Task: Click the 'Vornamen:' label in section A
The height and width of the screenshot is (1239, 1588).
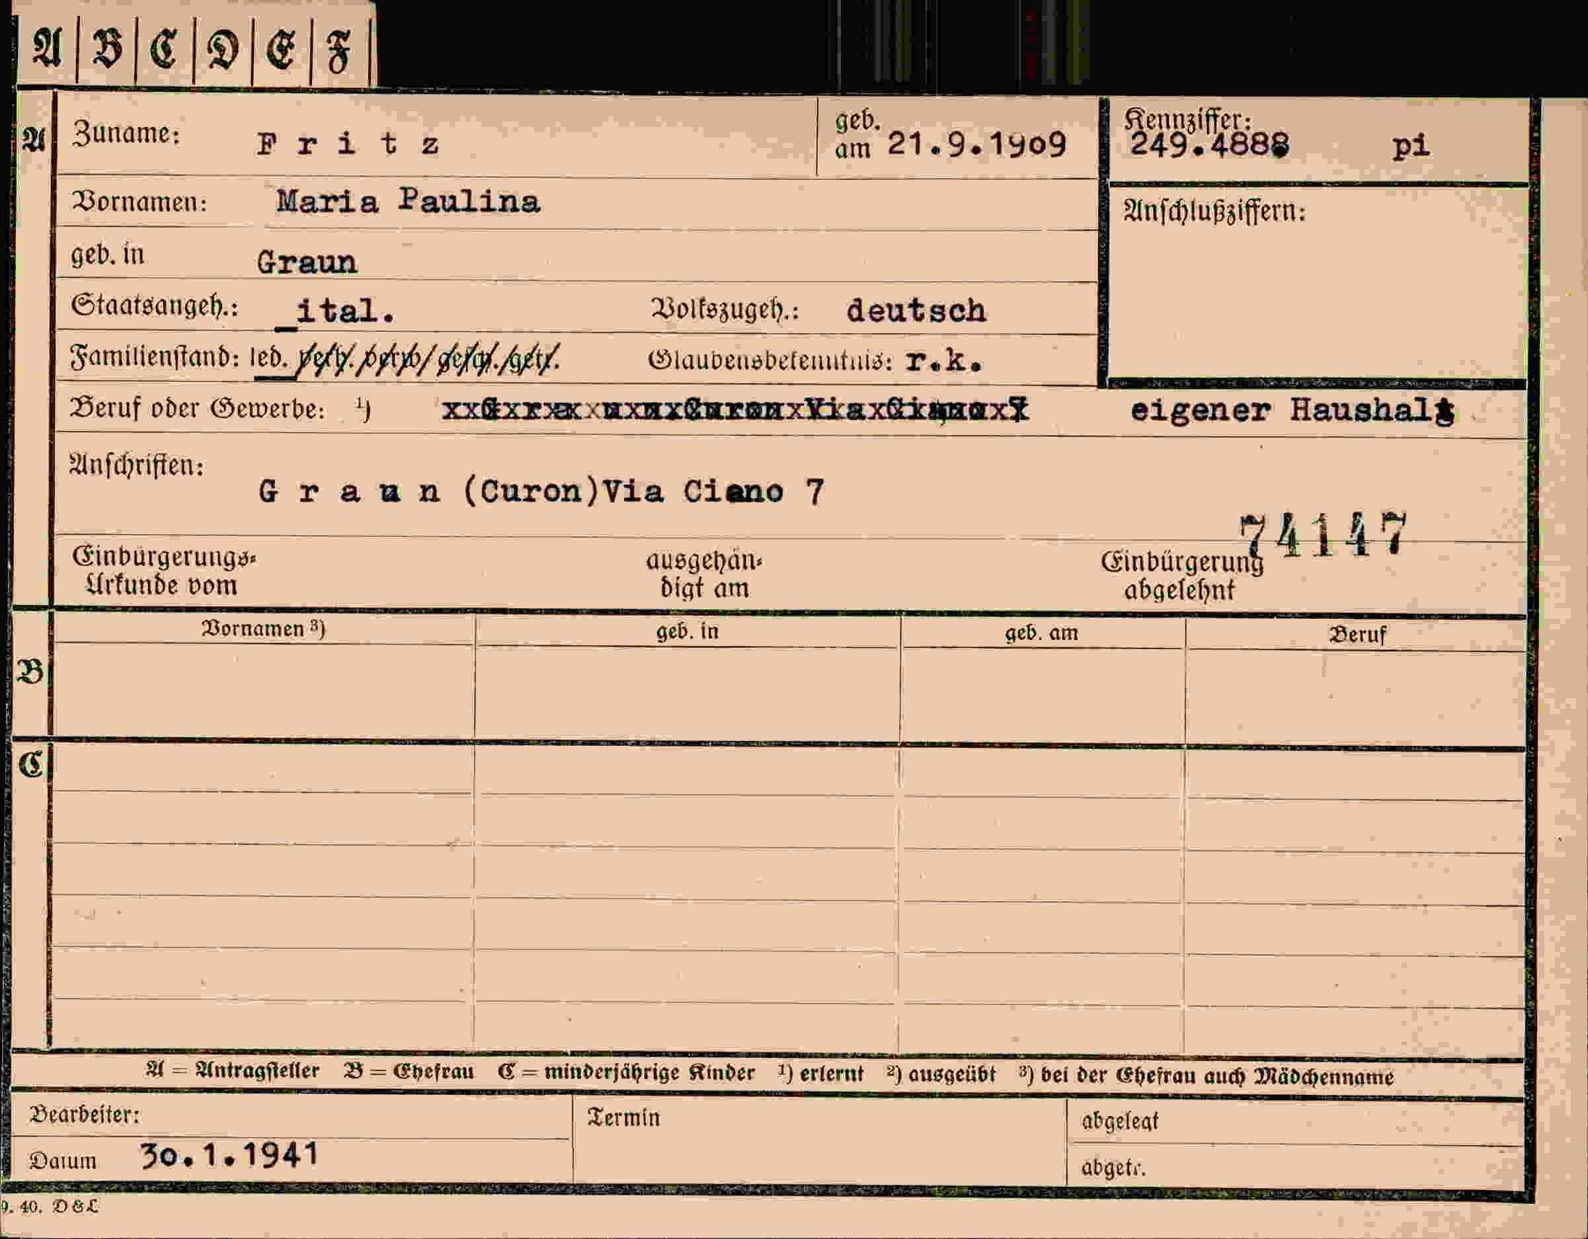Action: pos(139,202)
